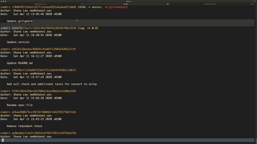Click commit hash starting with cf040f87

point(44,7)
